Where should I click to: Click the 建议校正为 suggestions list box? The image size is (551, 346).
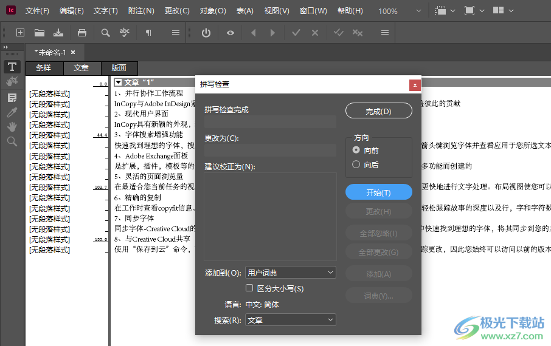click(270, 216)
